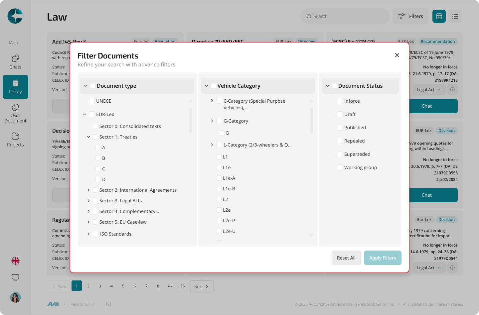Change language via UK flag icon

point(15,261)
